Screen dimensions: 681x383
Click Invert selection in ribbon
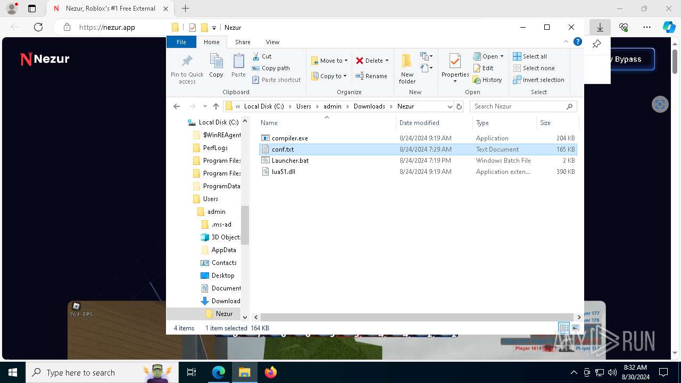pos(538,80)
